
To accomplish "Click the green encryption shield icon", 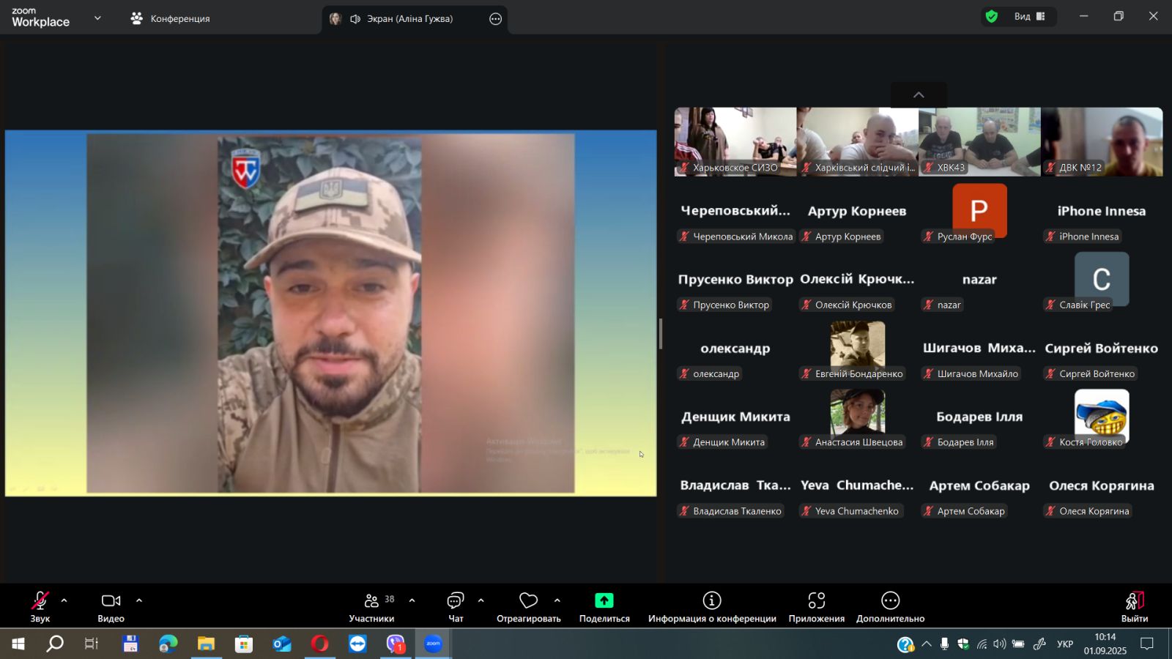I will tap(992, 17).
